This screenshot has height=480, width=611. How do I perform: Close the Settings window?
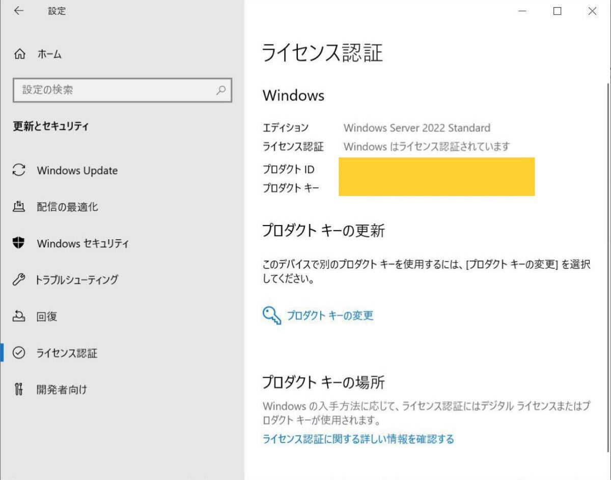[x=592, y=11]
